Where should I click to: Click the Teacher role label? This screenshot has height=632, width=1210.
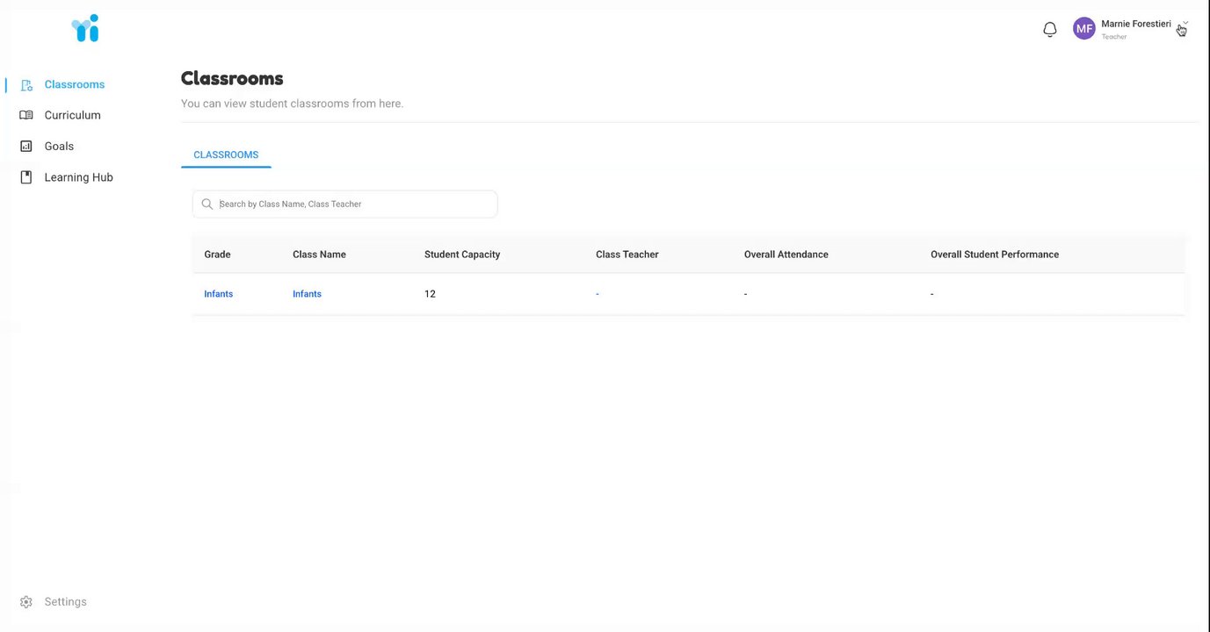pyautogui.click(x=1114, y=37)
